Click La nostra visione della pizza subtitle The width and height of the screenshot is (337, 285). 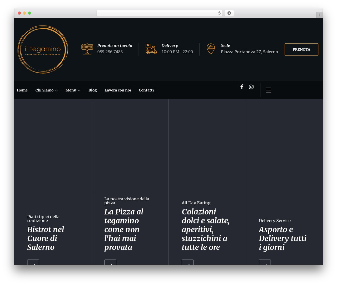point(127,201)
